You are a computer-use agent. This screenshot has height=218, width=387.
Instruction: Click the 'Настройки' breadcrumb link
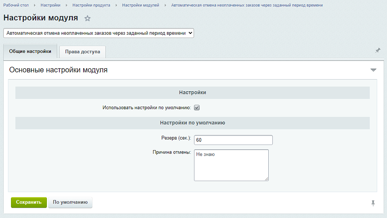[51, 5]
